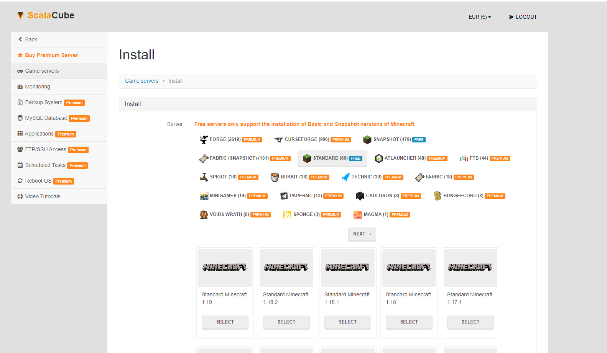Choose CURSEFORGE (906) server type label
The image size is (607, 353).
click(x=307, y=139)
